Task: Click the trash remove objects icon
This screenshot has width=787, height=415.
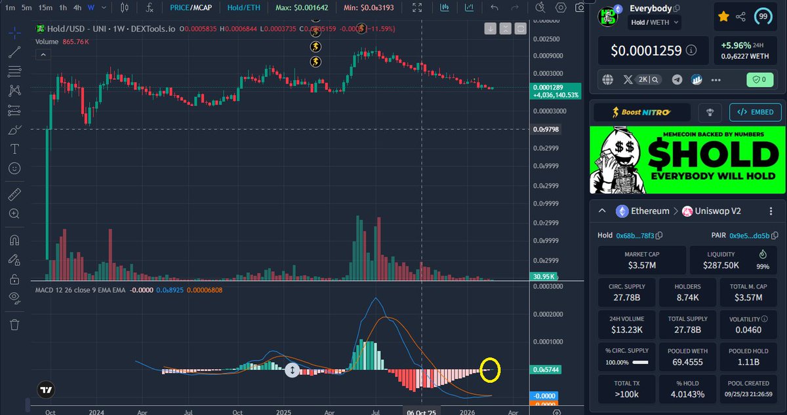Action: tap(14, 324)
